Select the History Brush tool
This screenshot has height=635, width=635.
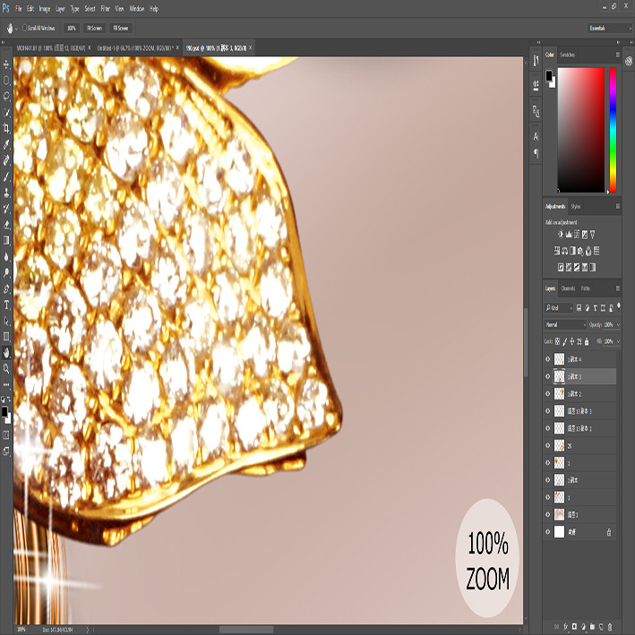click(x=6, y=209)
